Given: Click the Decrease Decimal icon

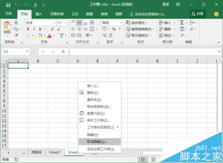Looking at the screenshot, I should coord(111,35).
